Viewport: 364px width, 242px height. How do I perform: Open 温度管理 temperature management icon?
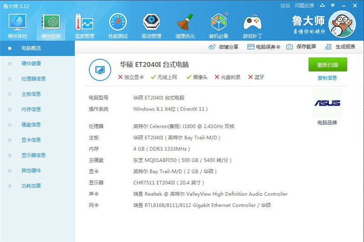point(84,22)
